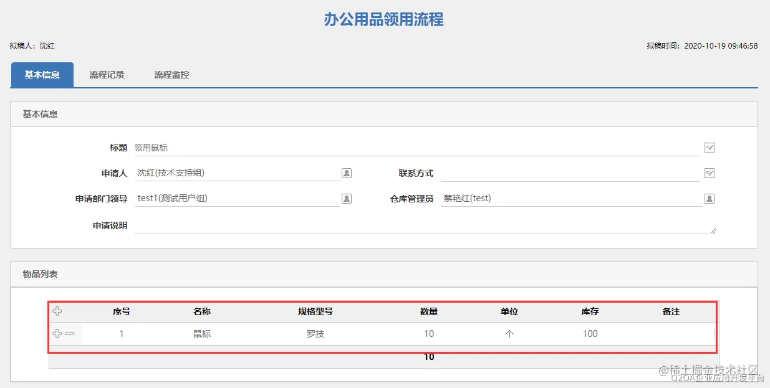This screenshot has width=770, height=388.
Task: Open person picker icon for 申请人
Action: point(347,173)
